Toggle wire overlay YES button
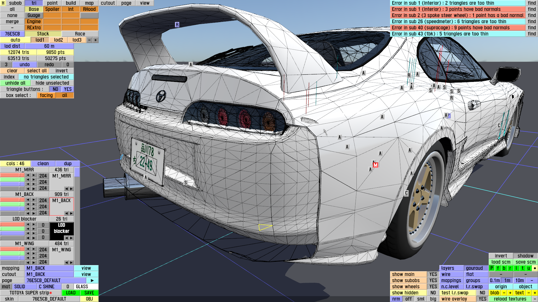538x302 pixels. pyautogui.click(x=482, y=299)
